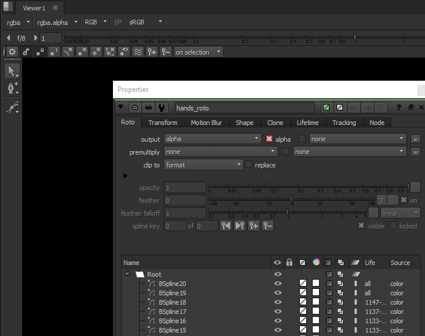Click the add keyframe icon in viewer toolbar
425x336 pixels.
(152, 52)
